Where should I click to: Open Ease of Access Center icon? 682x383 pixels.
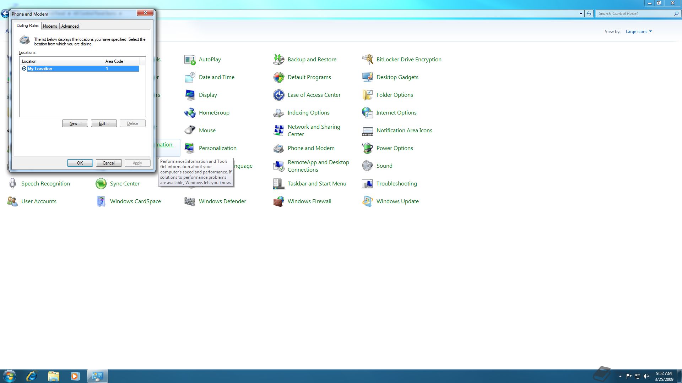click(x=278, y=95)
